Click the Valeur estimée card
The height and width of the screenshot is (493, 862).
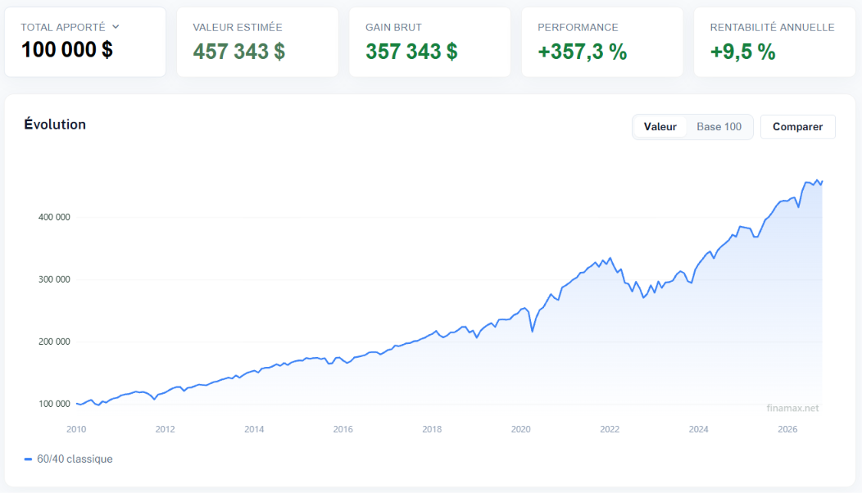tap(257, 43)
